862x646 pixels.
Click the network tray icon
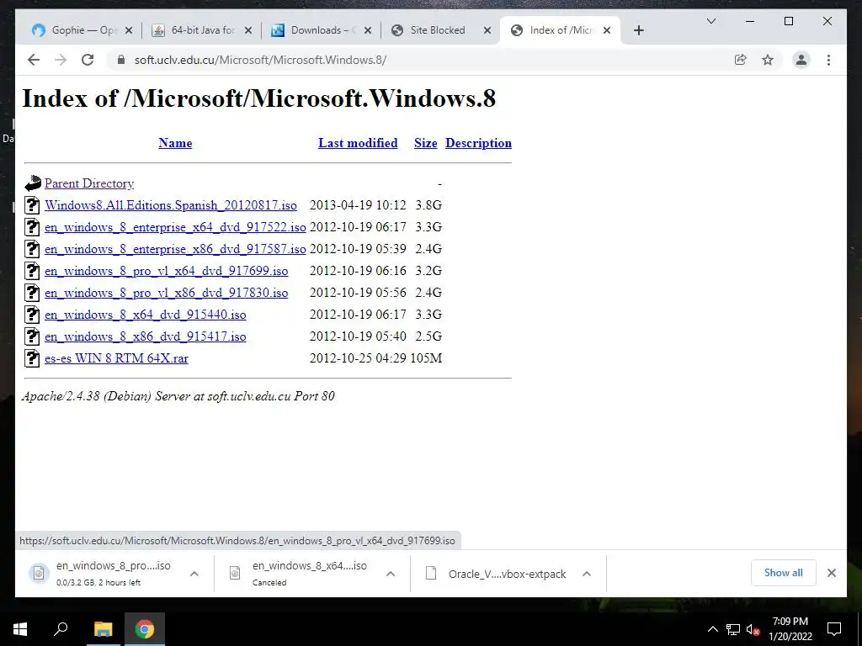pyautogui.click(x=733, y=629)
